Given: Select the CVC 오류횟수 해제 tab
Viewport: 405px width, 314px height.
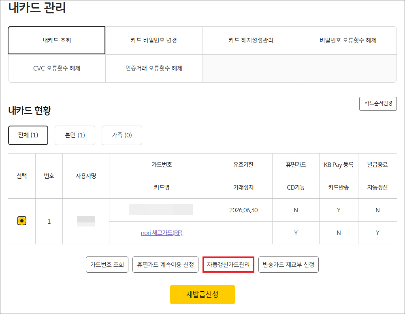Looking at the screenshot, I should pyautogui.click(x=57, y=68).
